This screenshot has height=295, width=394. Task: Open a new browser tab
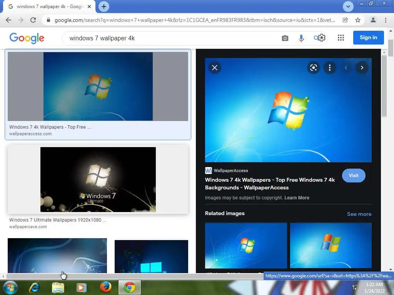[104, 7]
